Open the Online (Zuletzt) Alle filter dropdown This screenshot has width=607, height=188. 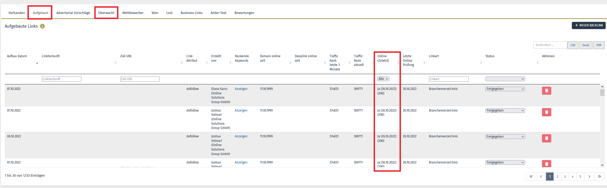383,79
